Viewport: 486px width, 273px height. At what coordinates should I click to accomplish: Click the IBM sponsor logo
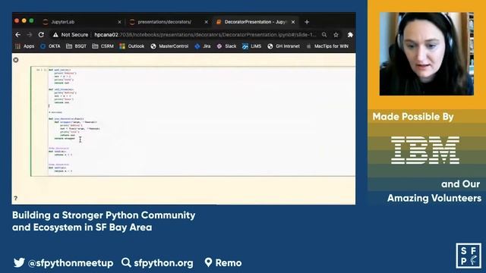(x=425, y=150)
